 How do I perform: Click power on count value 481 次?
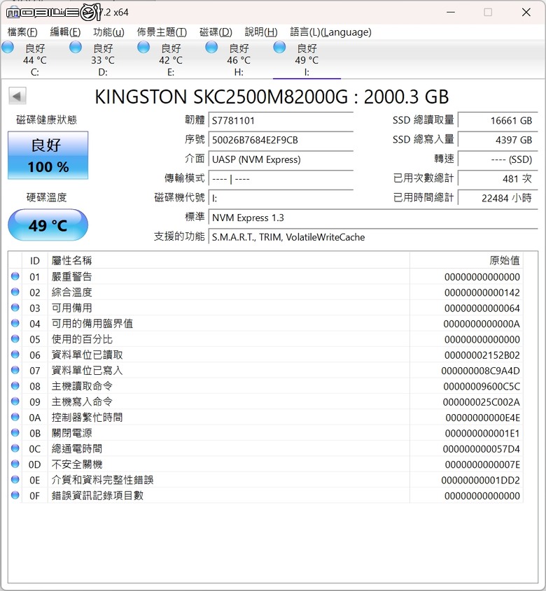coord(498,178)
